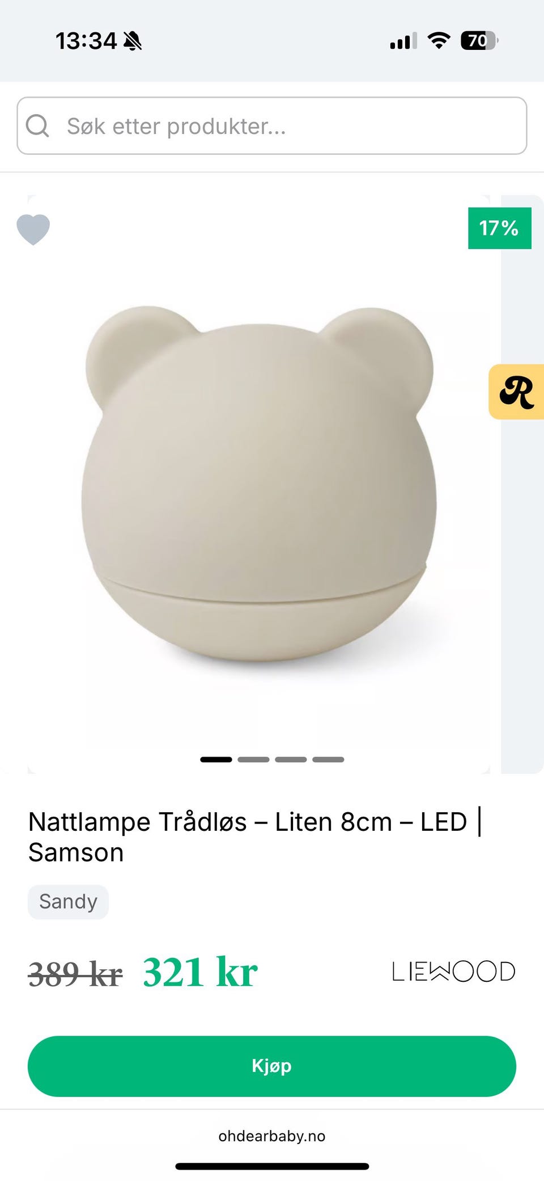Tap the Nattlampe Trådløs product title
This screenshot has width=544, height=1181.
coord(255,837)
